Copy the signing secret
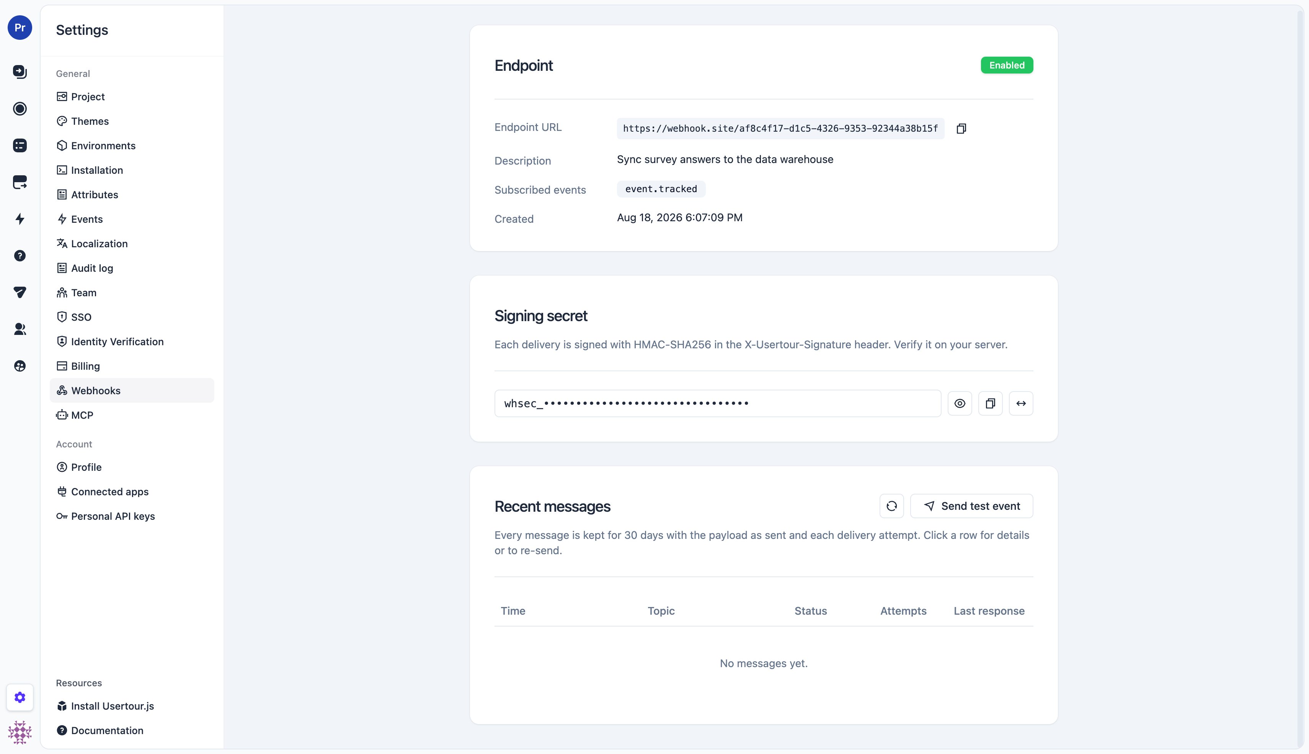This screenshot has height=754, width=1309. pos(990,403)
